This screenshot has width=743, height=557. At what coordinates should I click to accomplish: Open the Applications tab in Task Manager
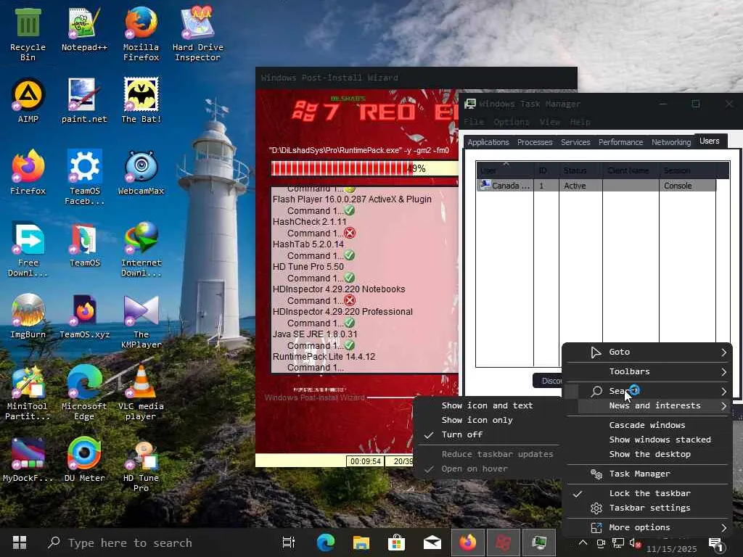488,142
